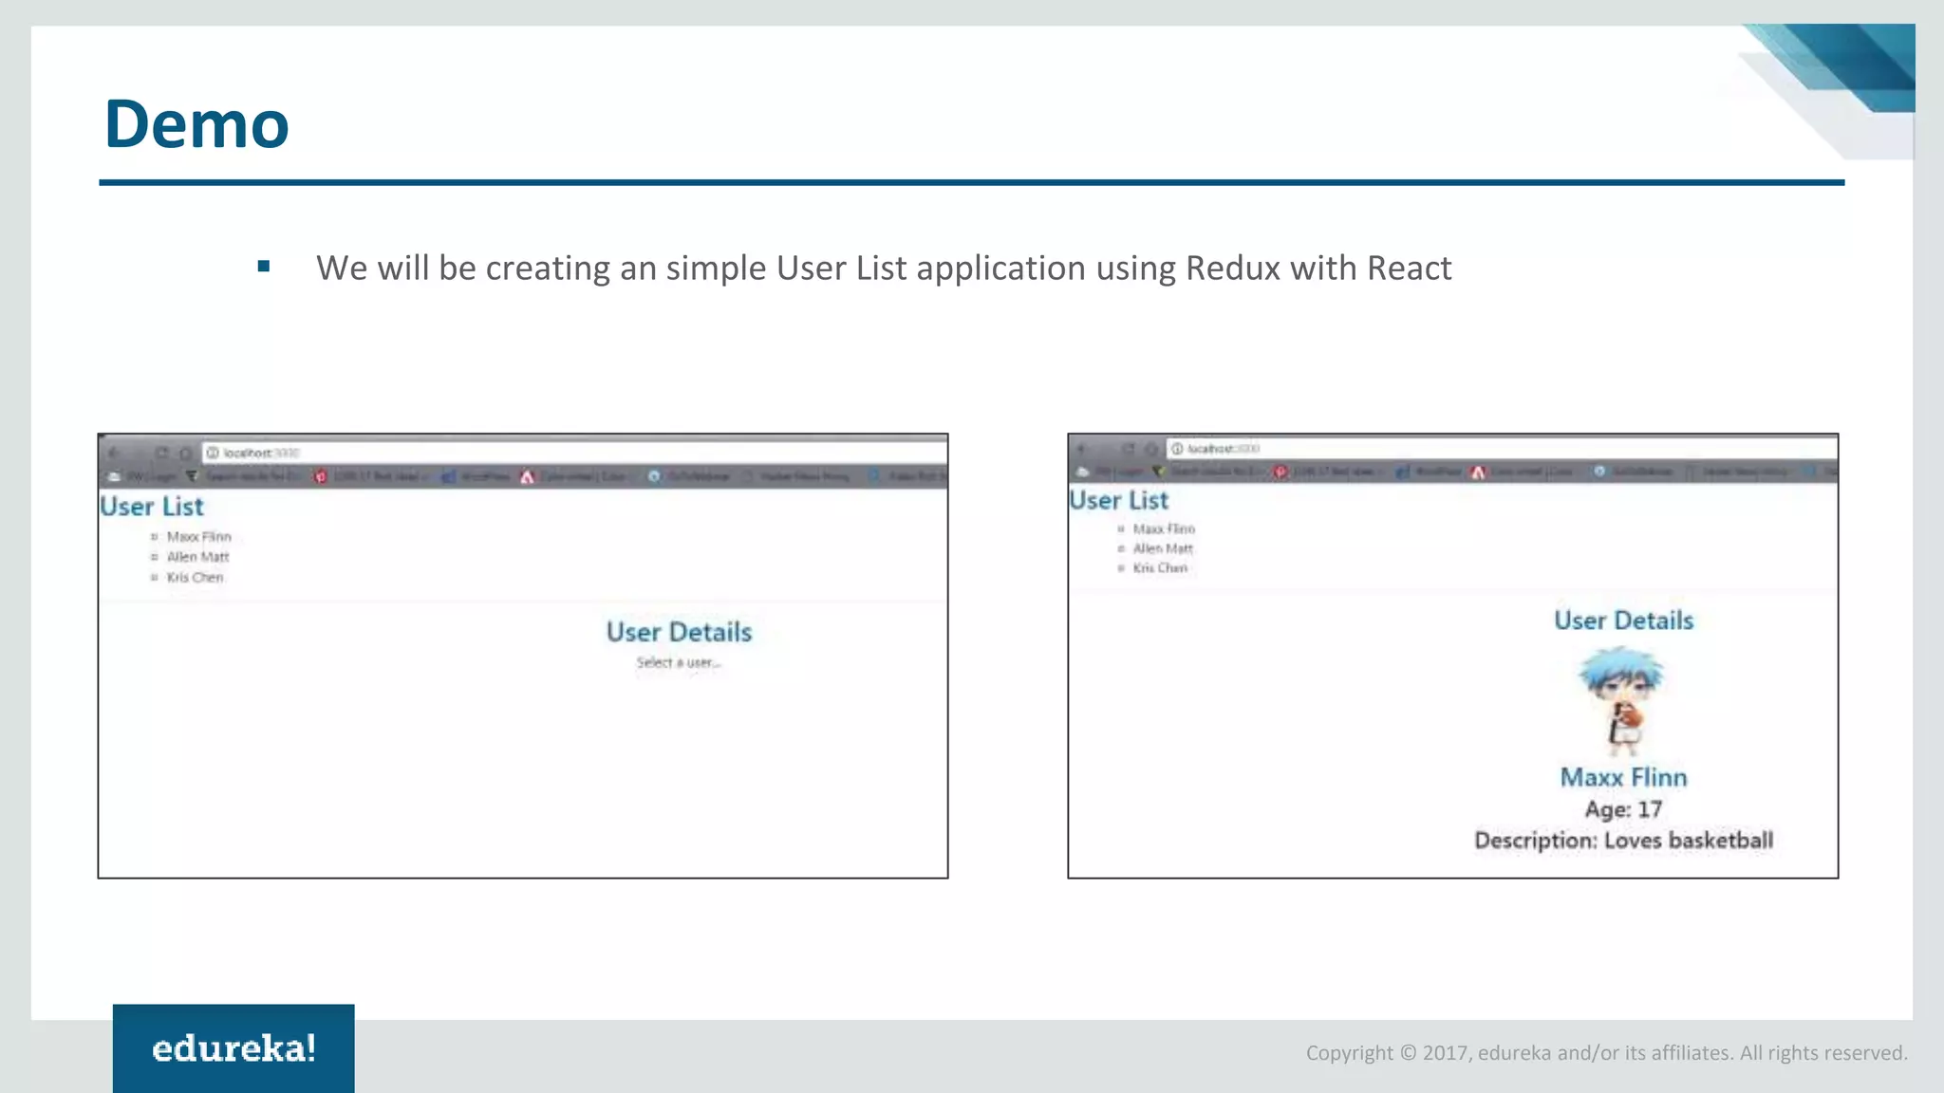1944x1093 pixels.
Task: Click Allen Matt in the left browser list
Action: pyautogui.click(x=198, y=557)
